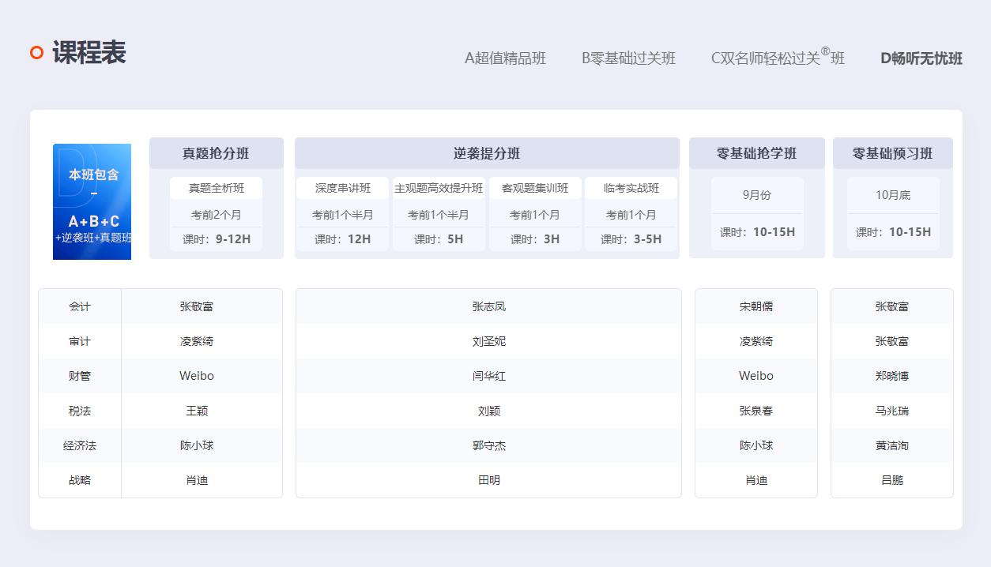Screen dimensions: 991x567
Task: Click the 零基础预习班 column header
Action: [x=892, y=153]
